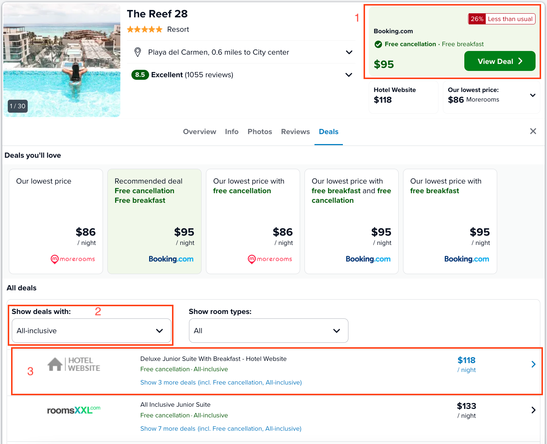Click the green free cancellation checkmark

coord(378,44)
